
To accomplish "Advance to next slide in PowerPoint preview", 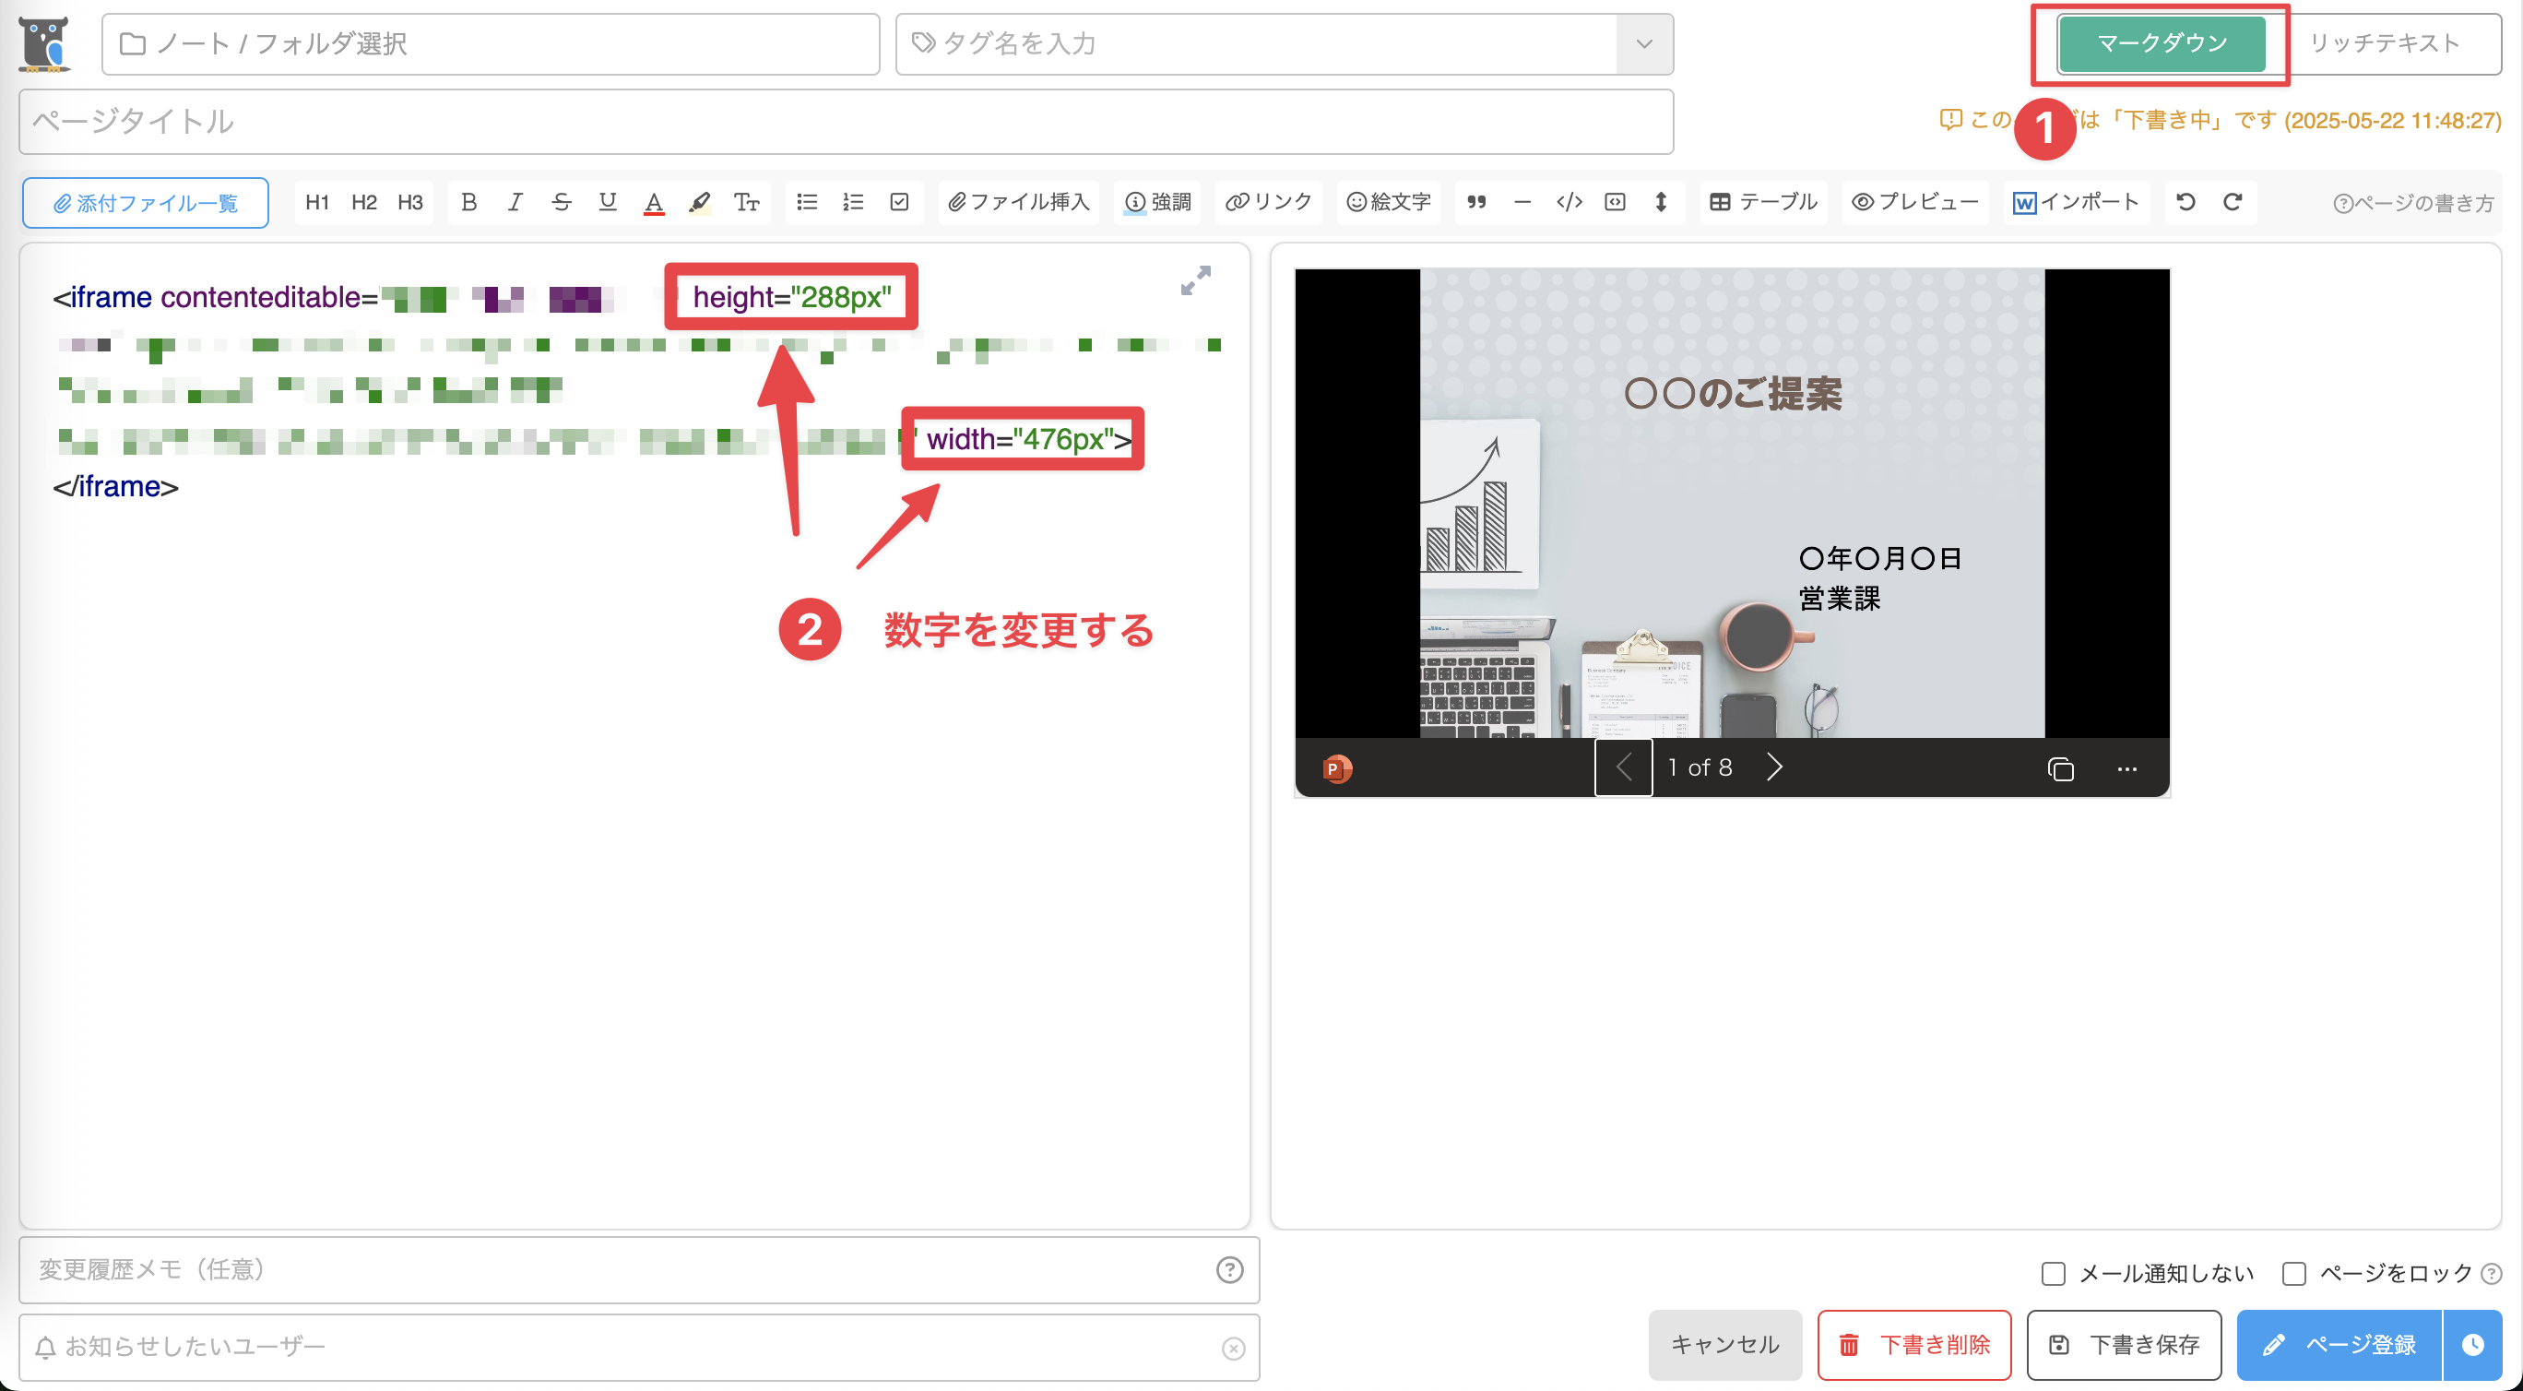I will pyautogui.click(x=1773, y=767).
